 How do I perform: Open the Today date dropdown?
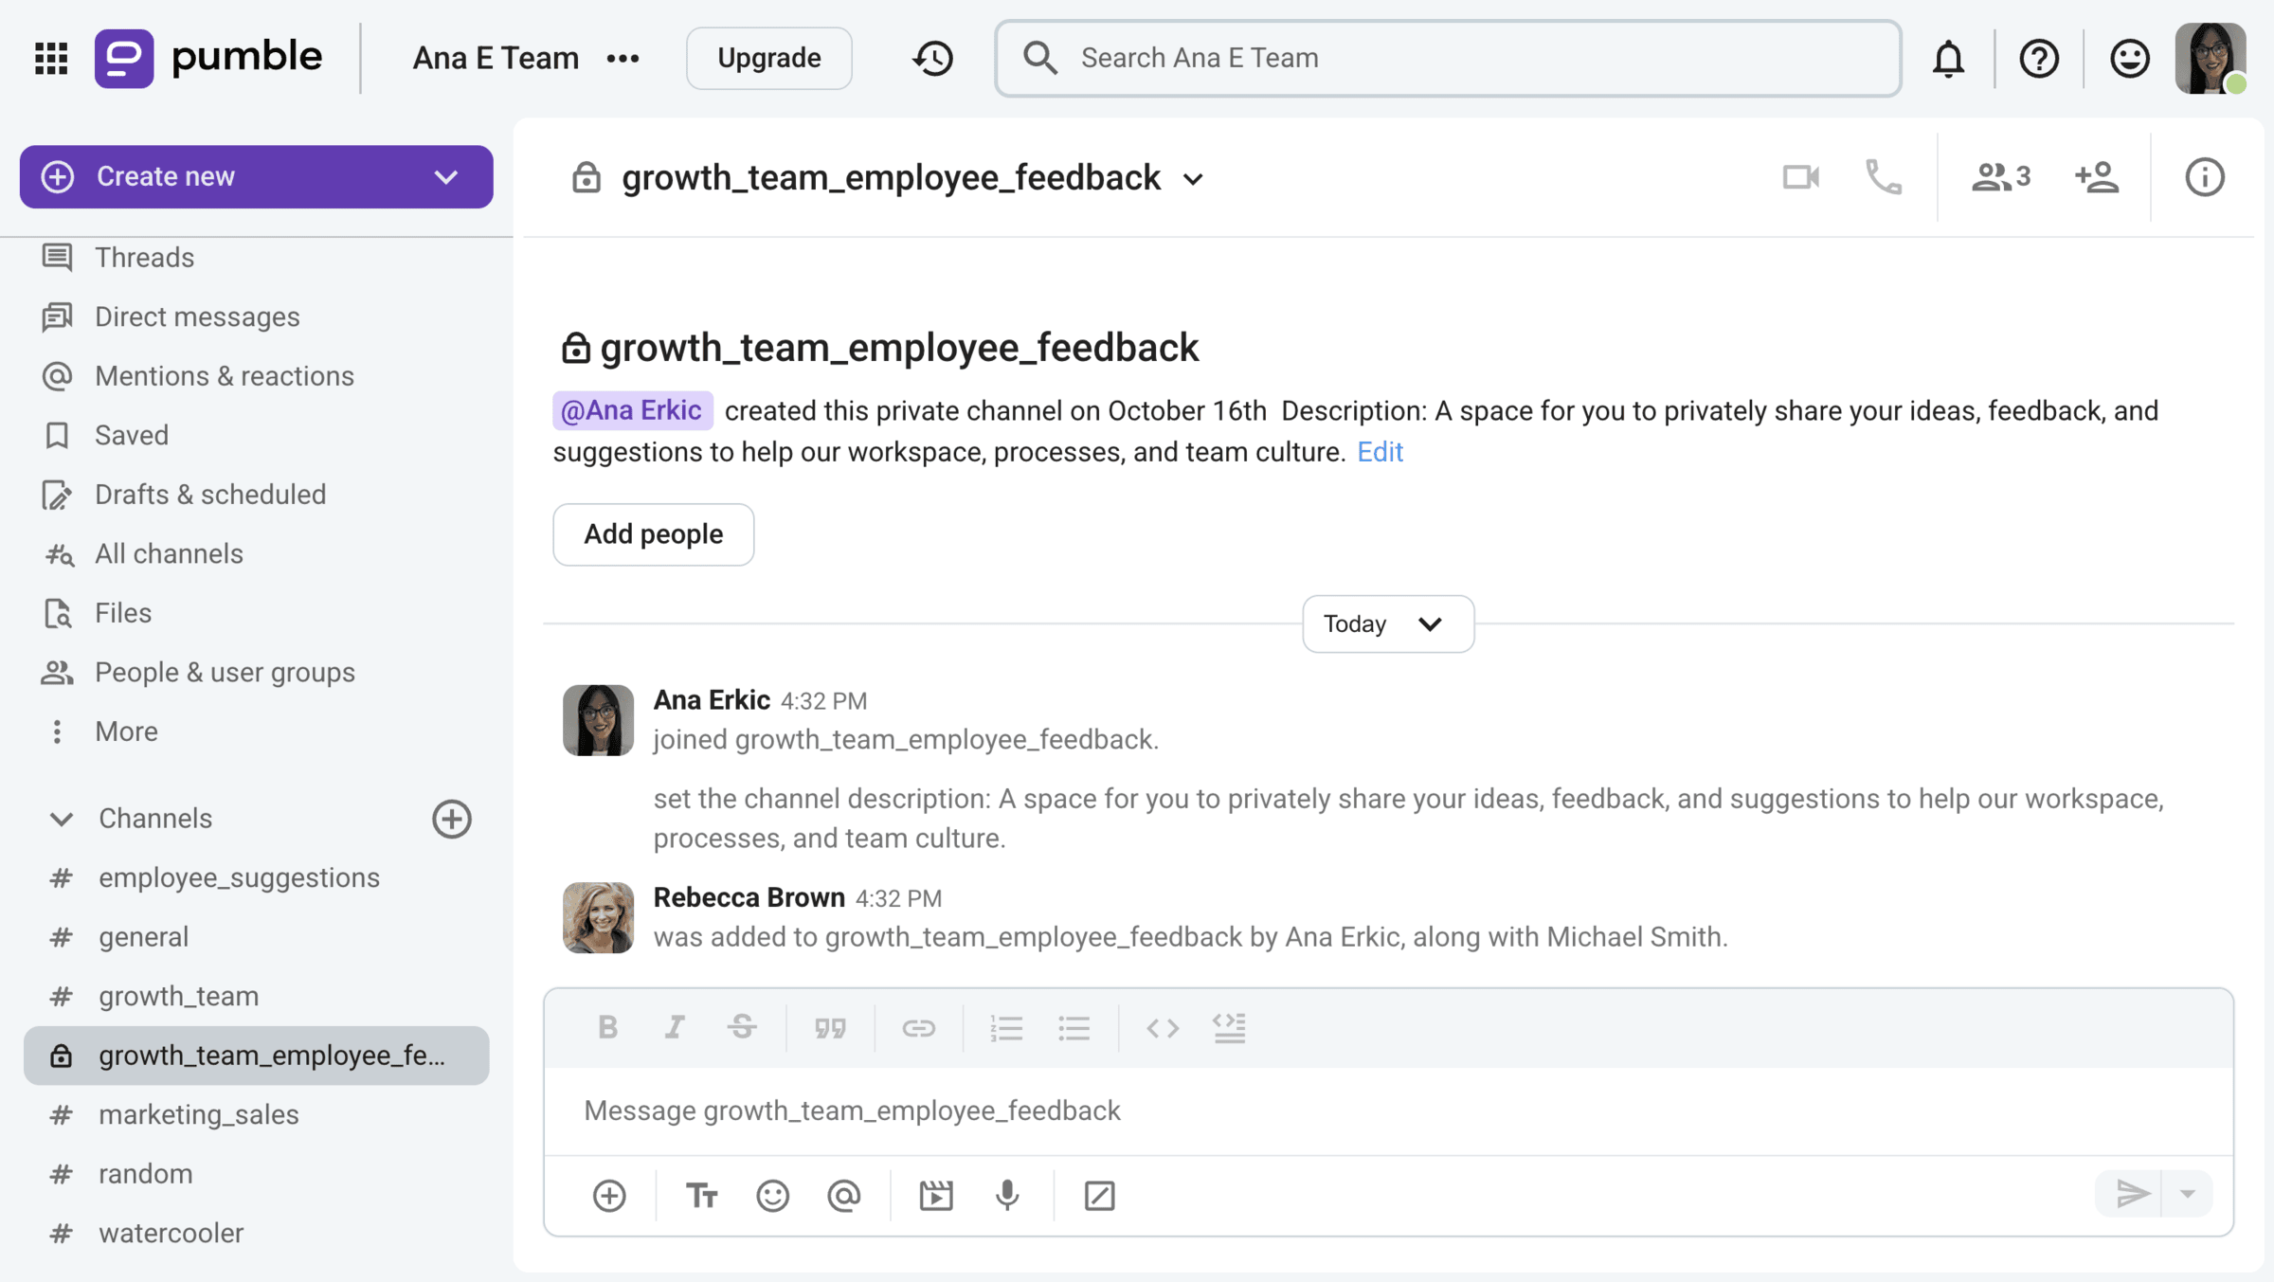point(1387,623)
